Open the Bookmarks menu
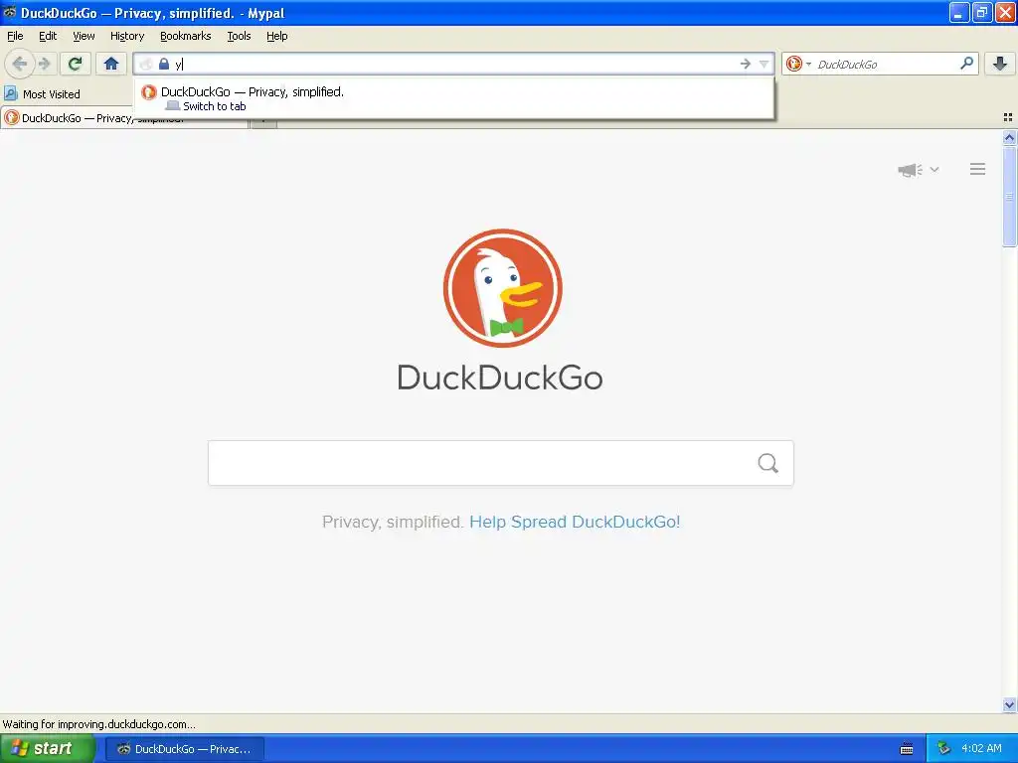This screenshot has height=763, width=1018. [186, 36]
